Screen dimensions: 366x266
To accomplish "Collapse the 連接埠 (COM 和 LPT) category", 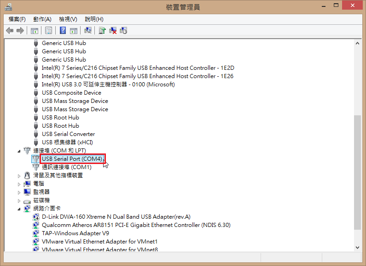I will tap(19, 151).
